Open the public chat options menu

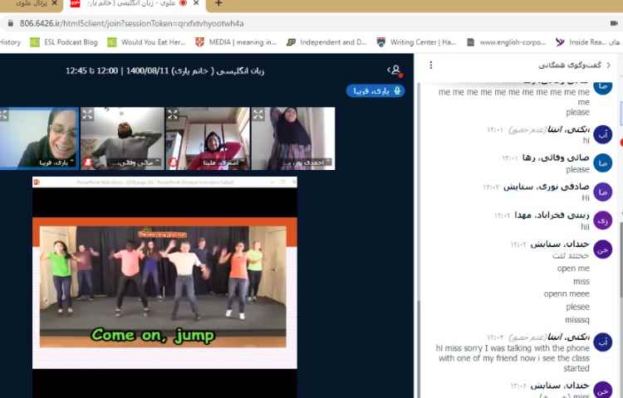[430, 65]
